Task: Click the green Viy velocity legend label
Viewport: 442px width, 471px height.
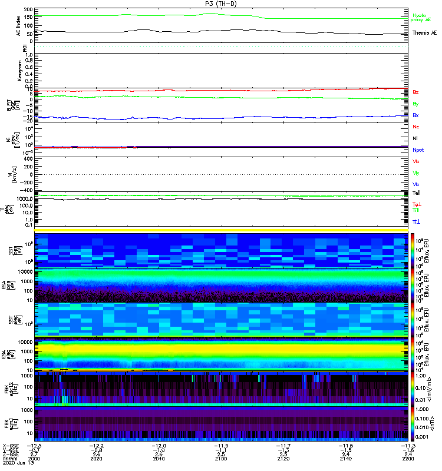Action: [415, 173]
